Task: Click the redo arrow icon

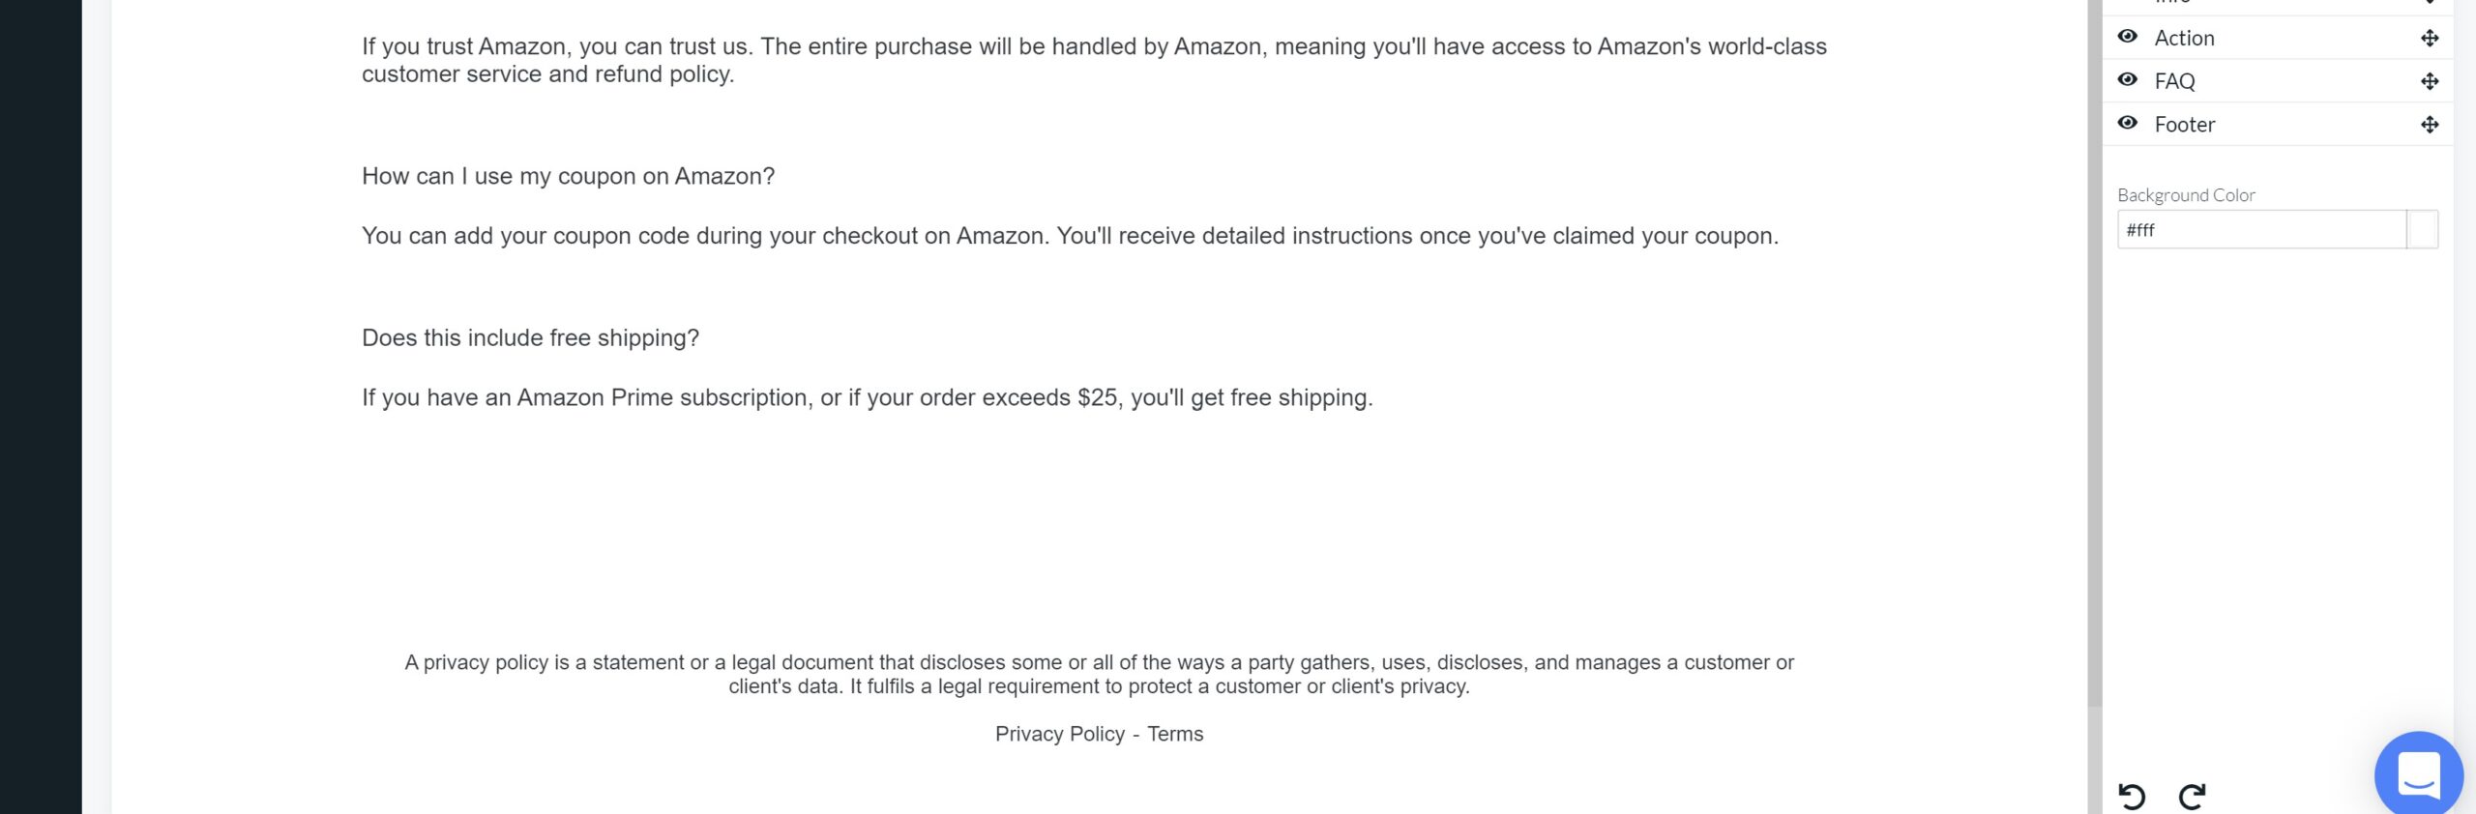Action: coord(2192,796)
